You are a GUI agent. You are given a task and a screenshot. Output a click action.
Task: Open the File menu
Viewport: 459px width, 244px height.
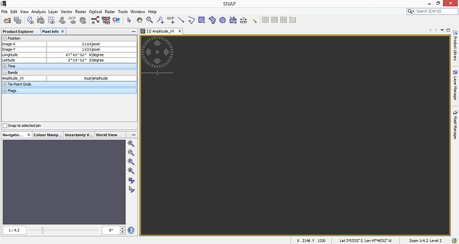tap(4, 12)
